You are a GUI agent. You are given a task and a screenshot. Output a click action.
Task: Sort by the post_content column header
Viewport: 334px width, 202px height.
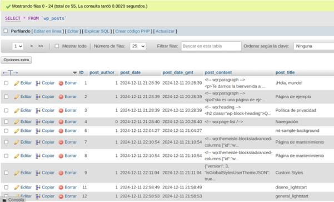218,72
